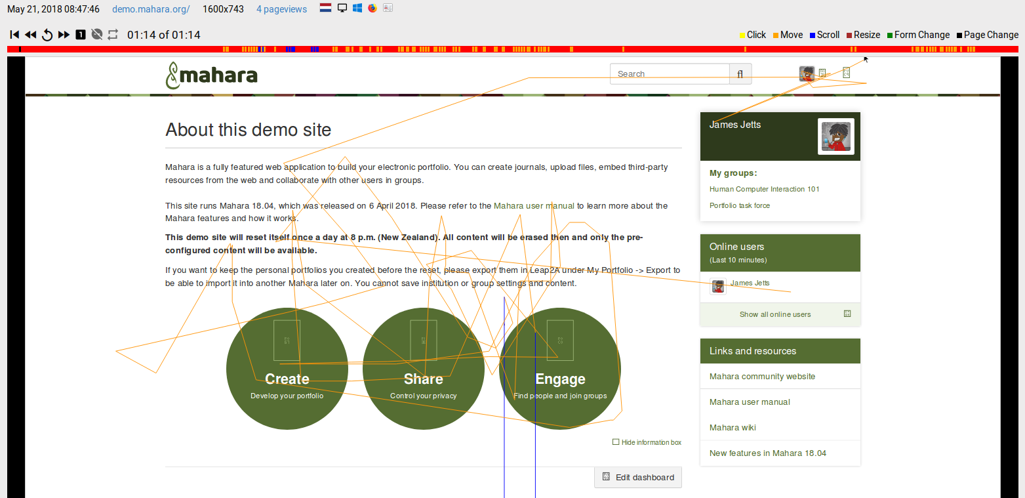Click the James Jetts profile name heading
This screenshot has width=1025, height=498.
[x=735, y=125]
